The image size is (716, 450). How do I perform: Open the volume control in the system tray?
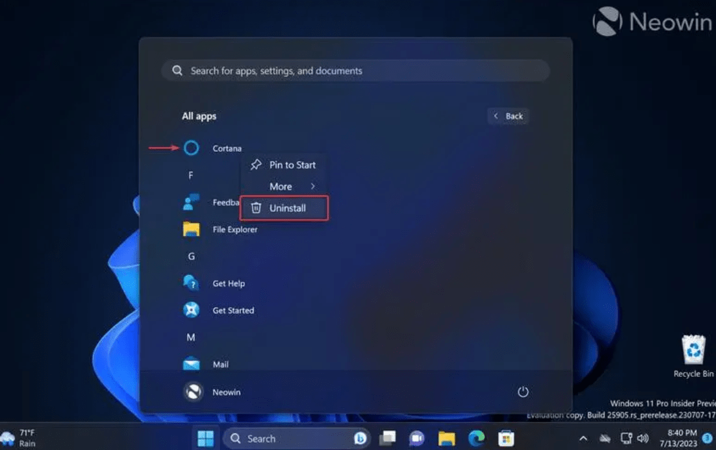(x=644, y=438)
